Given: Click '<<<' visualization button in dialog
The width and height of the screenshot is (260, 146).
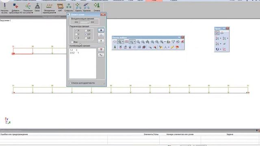Looking at the screenshot, I should pyautogui.click(x=76, y=22).
